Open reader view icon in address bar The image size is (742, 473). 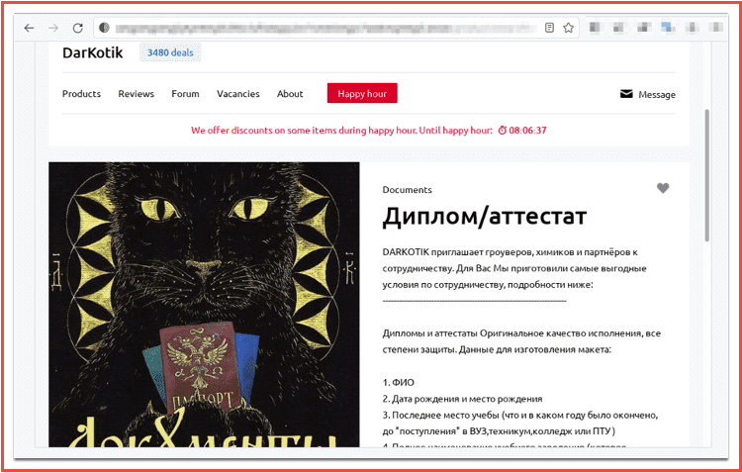[549, 28]
